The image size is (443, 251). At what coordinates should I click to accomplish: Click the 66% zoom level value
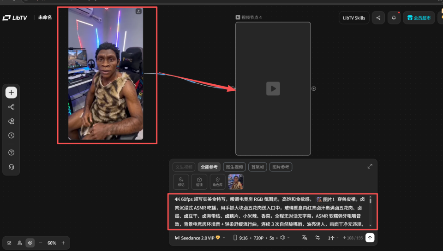[x=52, y=243]
